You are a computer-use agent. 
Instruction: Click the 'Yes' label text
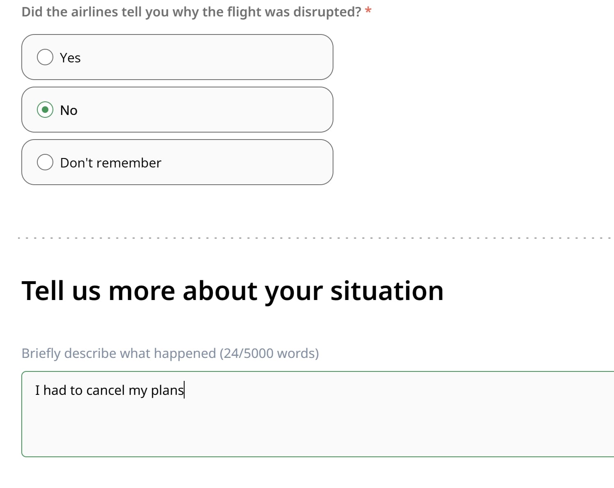click(x=70, y=57)
